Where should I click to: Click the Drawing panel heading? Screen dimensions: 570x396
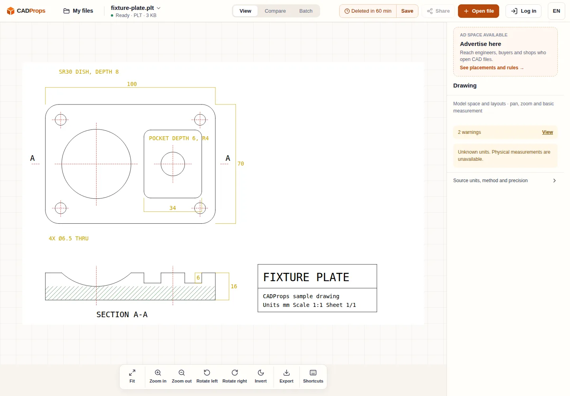[x=465, y=86]
